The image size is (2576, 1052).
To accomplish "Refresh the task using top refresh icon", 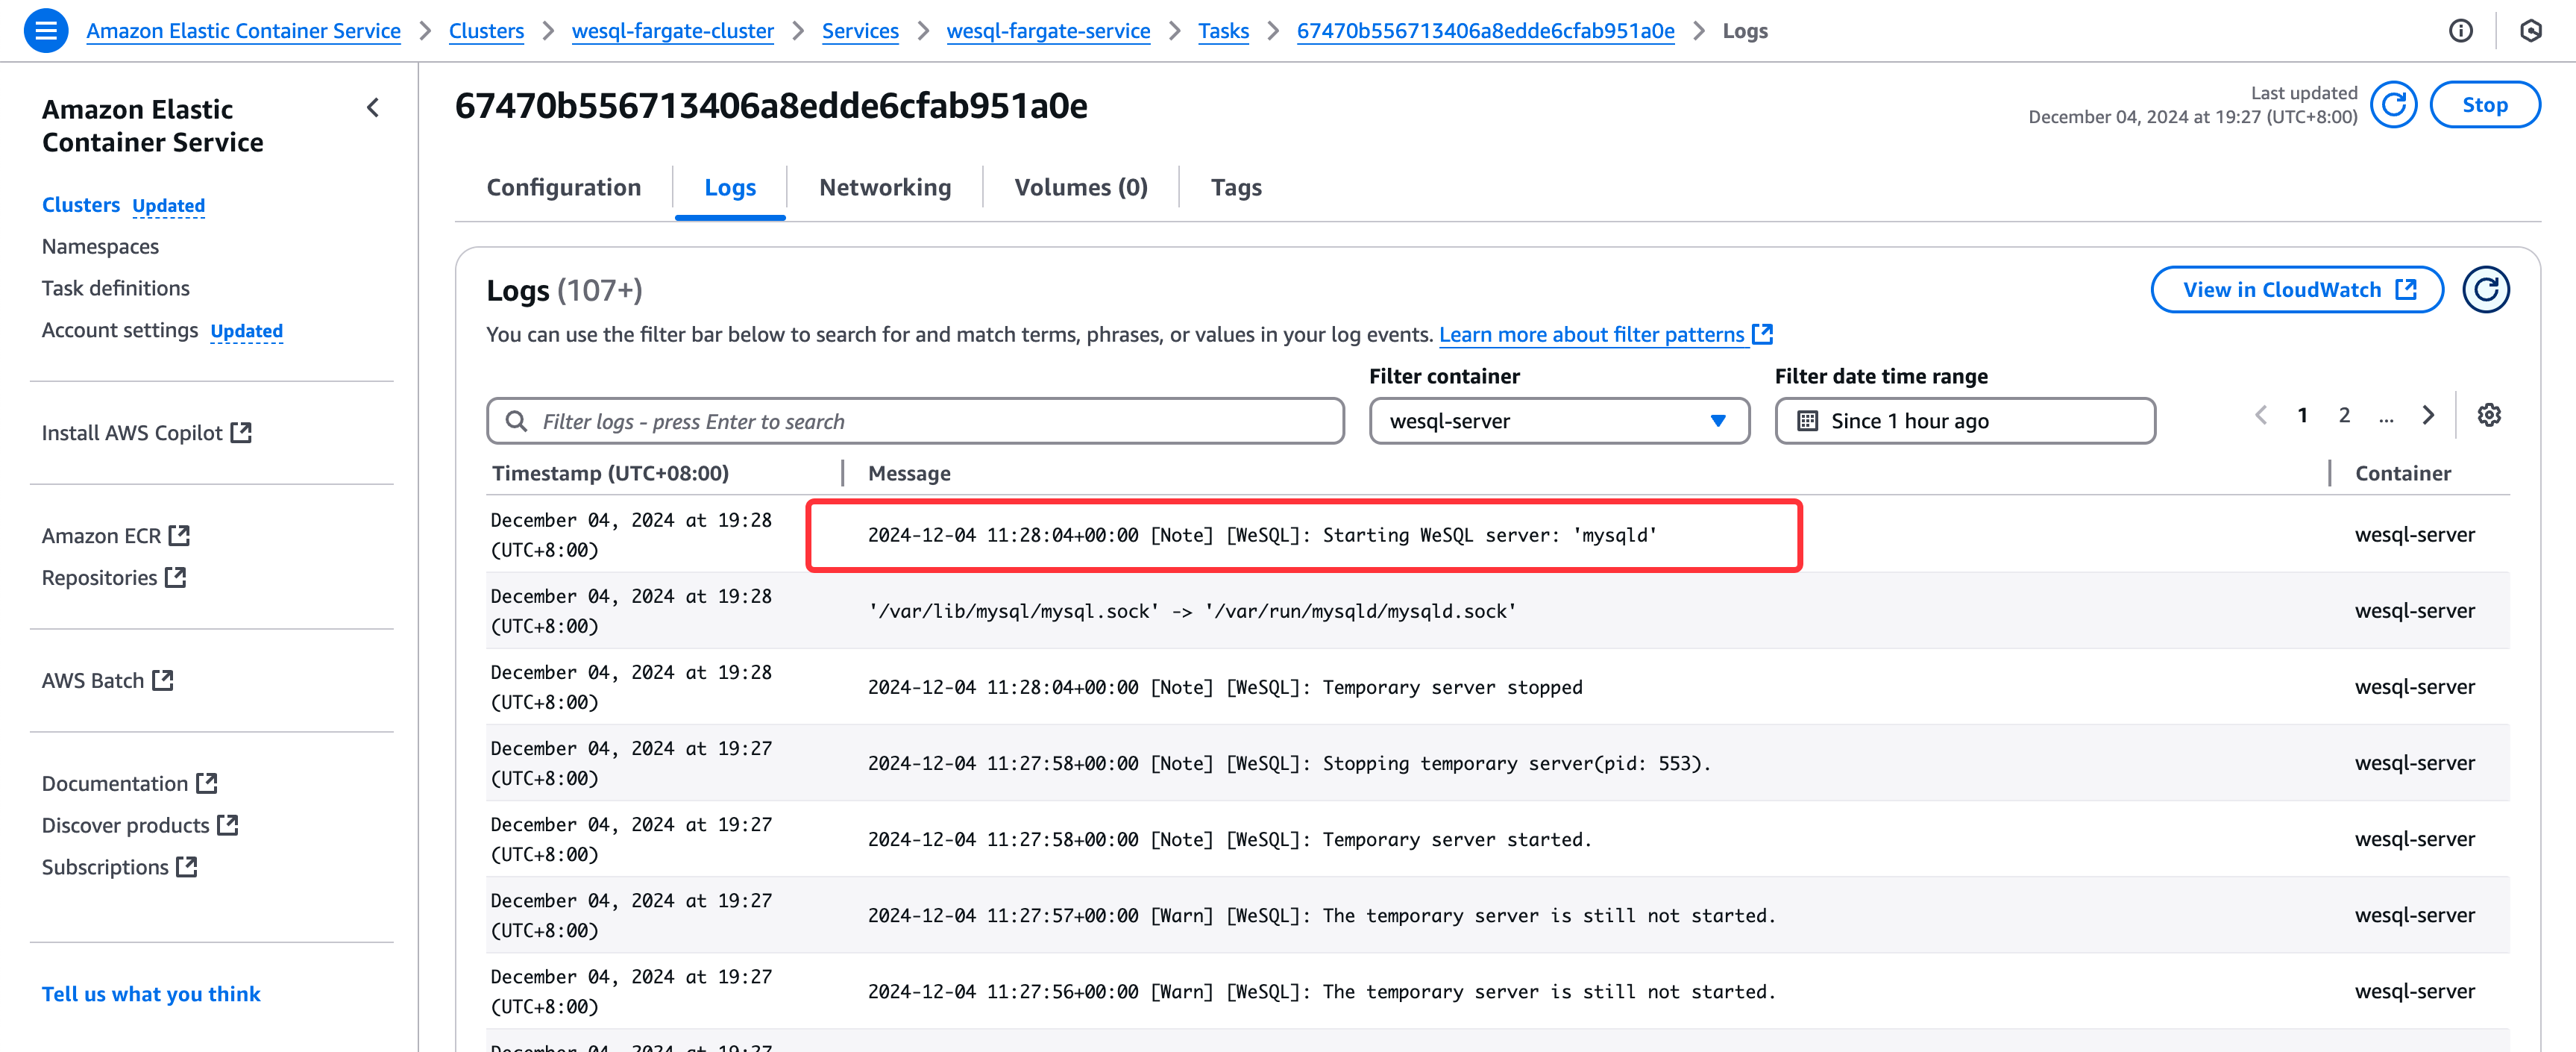I will coord(2393,105).
